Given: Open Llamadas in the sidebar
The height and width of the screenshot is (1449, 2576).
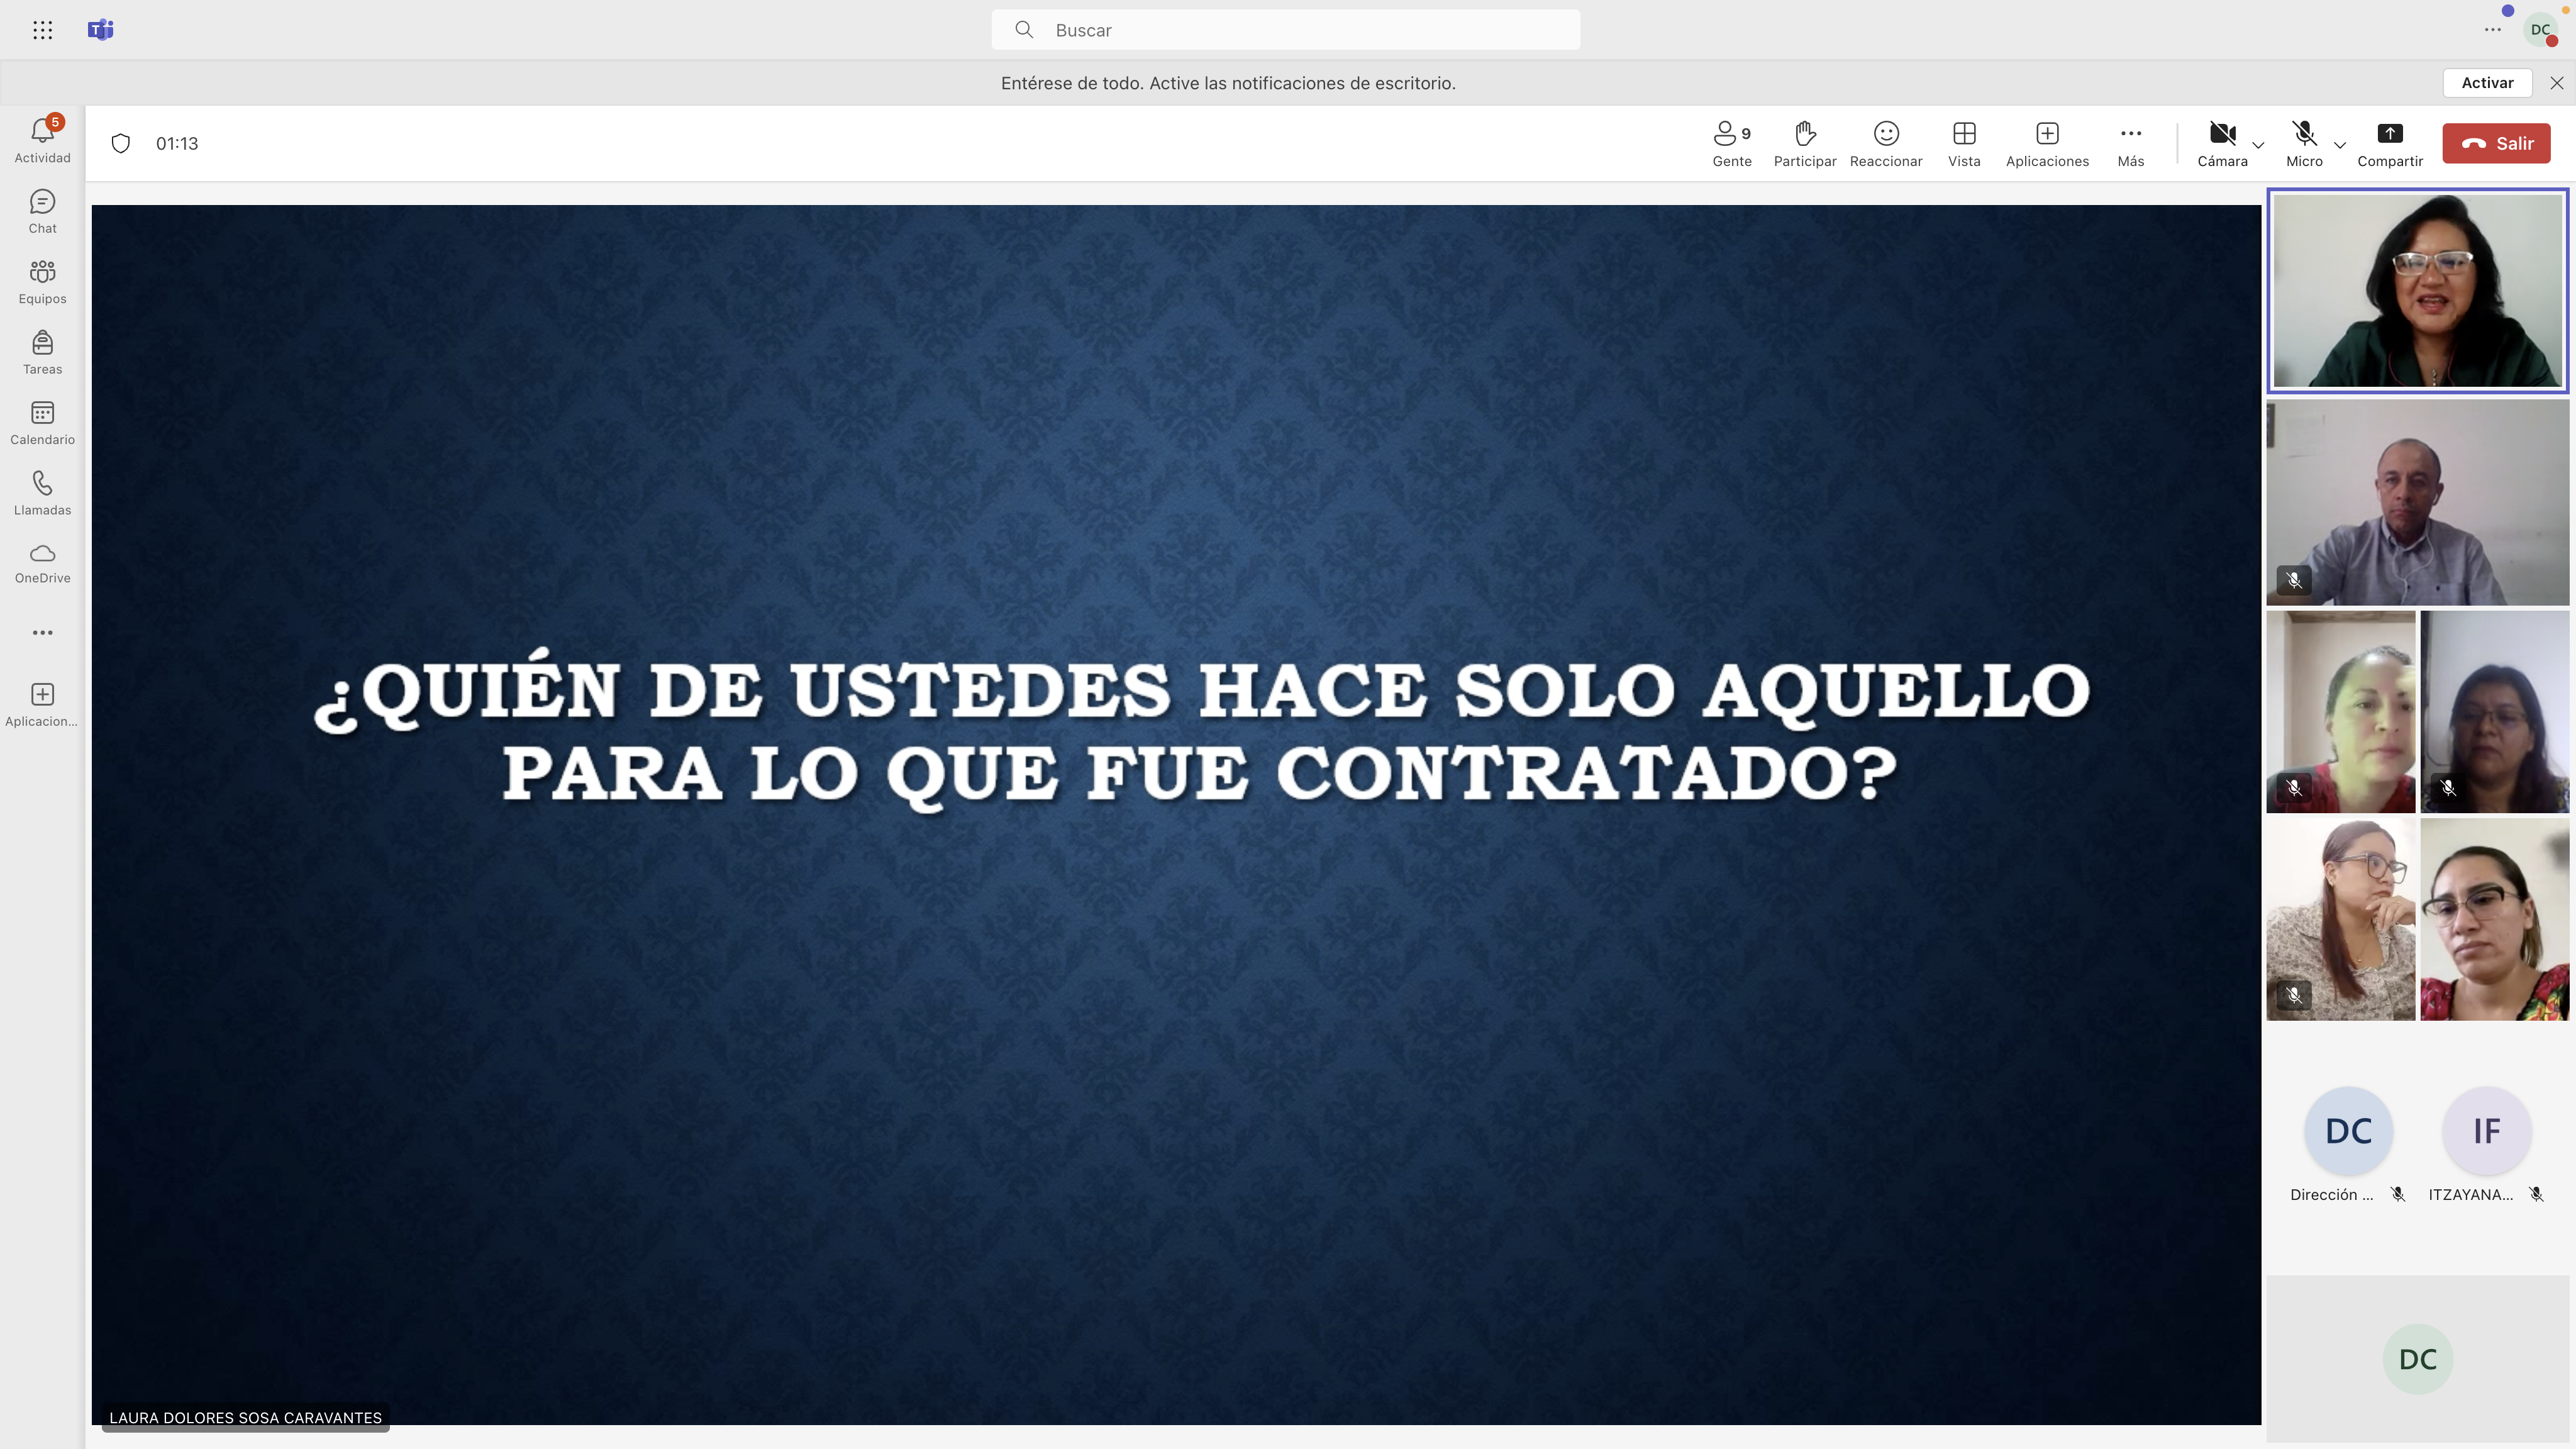Looking at the screenshot, I should (x=42, y=493).
